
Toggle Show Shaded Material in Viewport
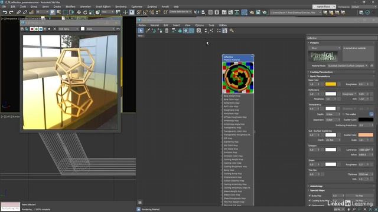pyautogui.click(x=185, y=31)
